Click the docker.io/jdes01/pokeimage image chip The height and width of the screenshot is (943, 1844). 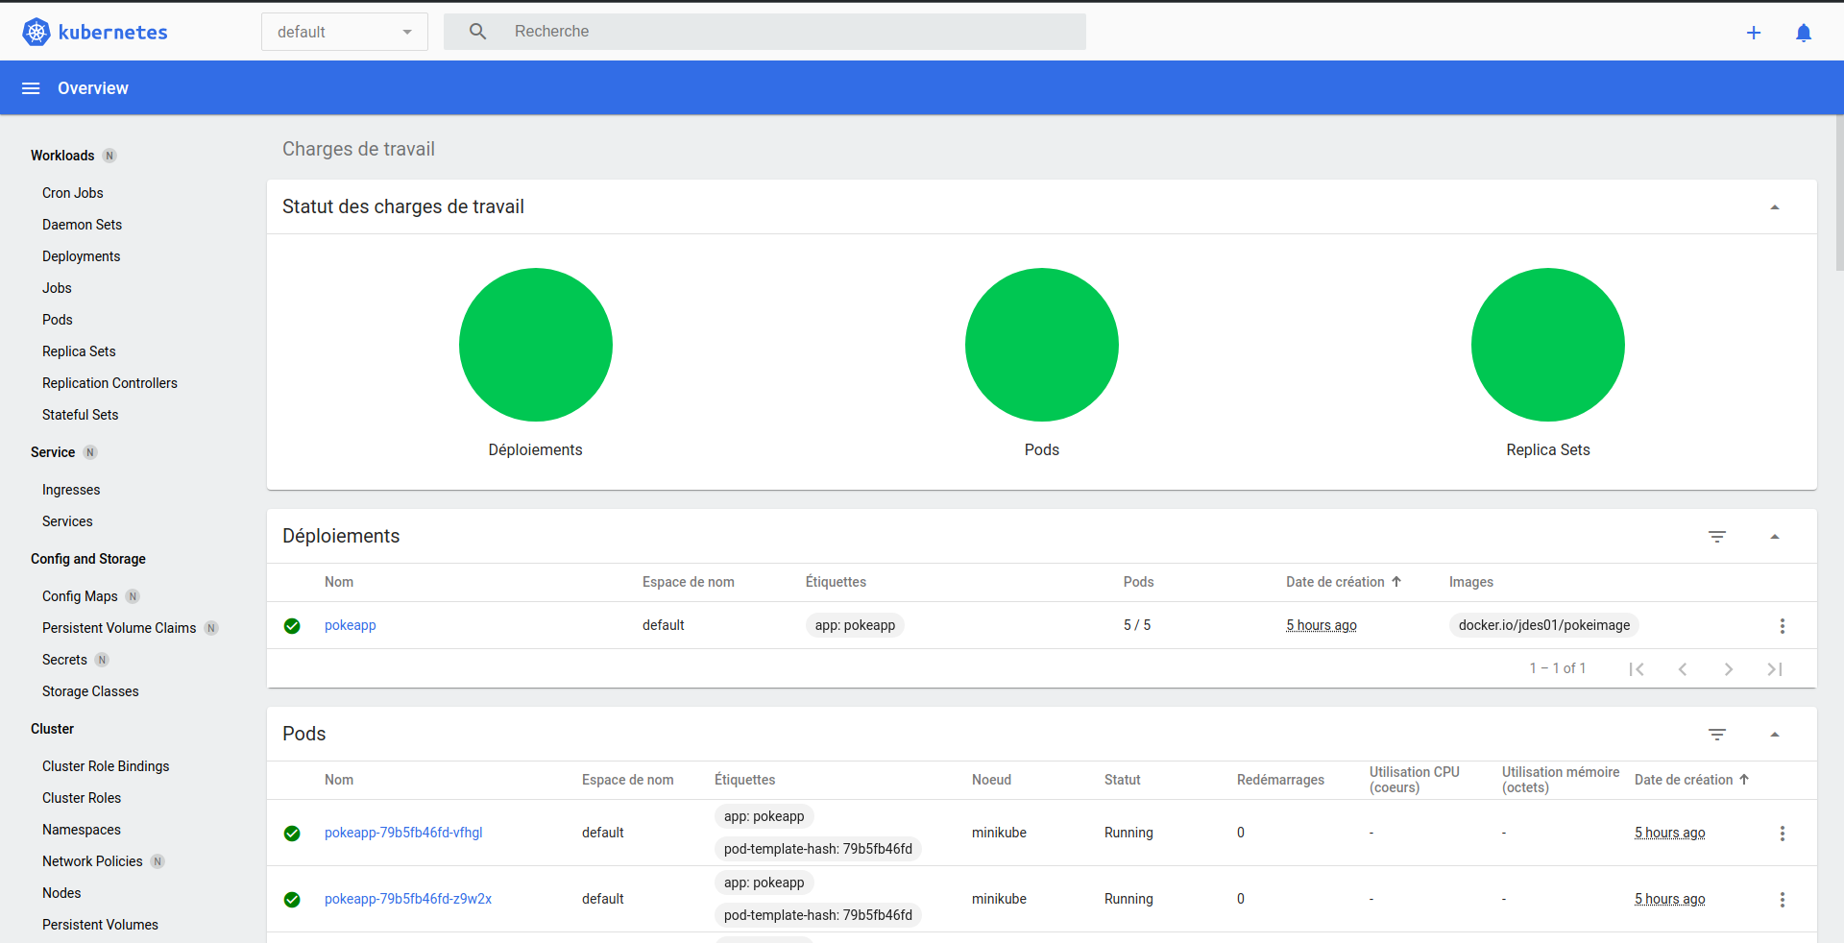pos(1544,625)
